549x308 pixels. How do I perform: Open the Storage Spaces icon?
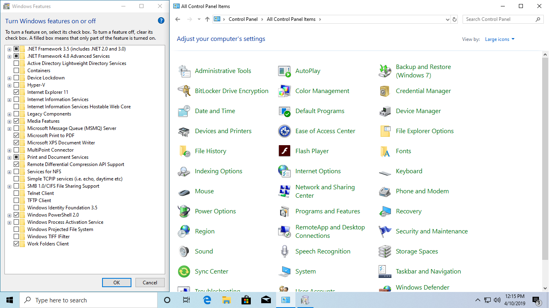tap(385, 251)
